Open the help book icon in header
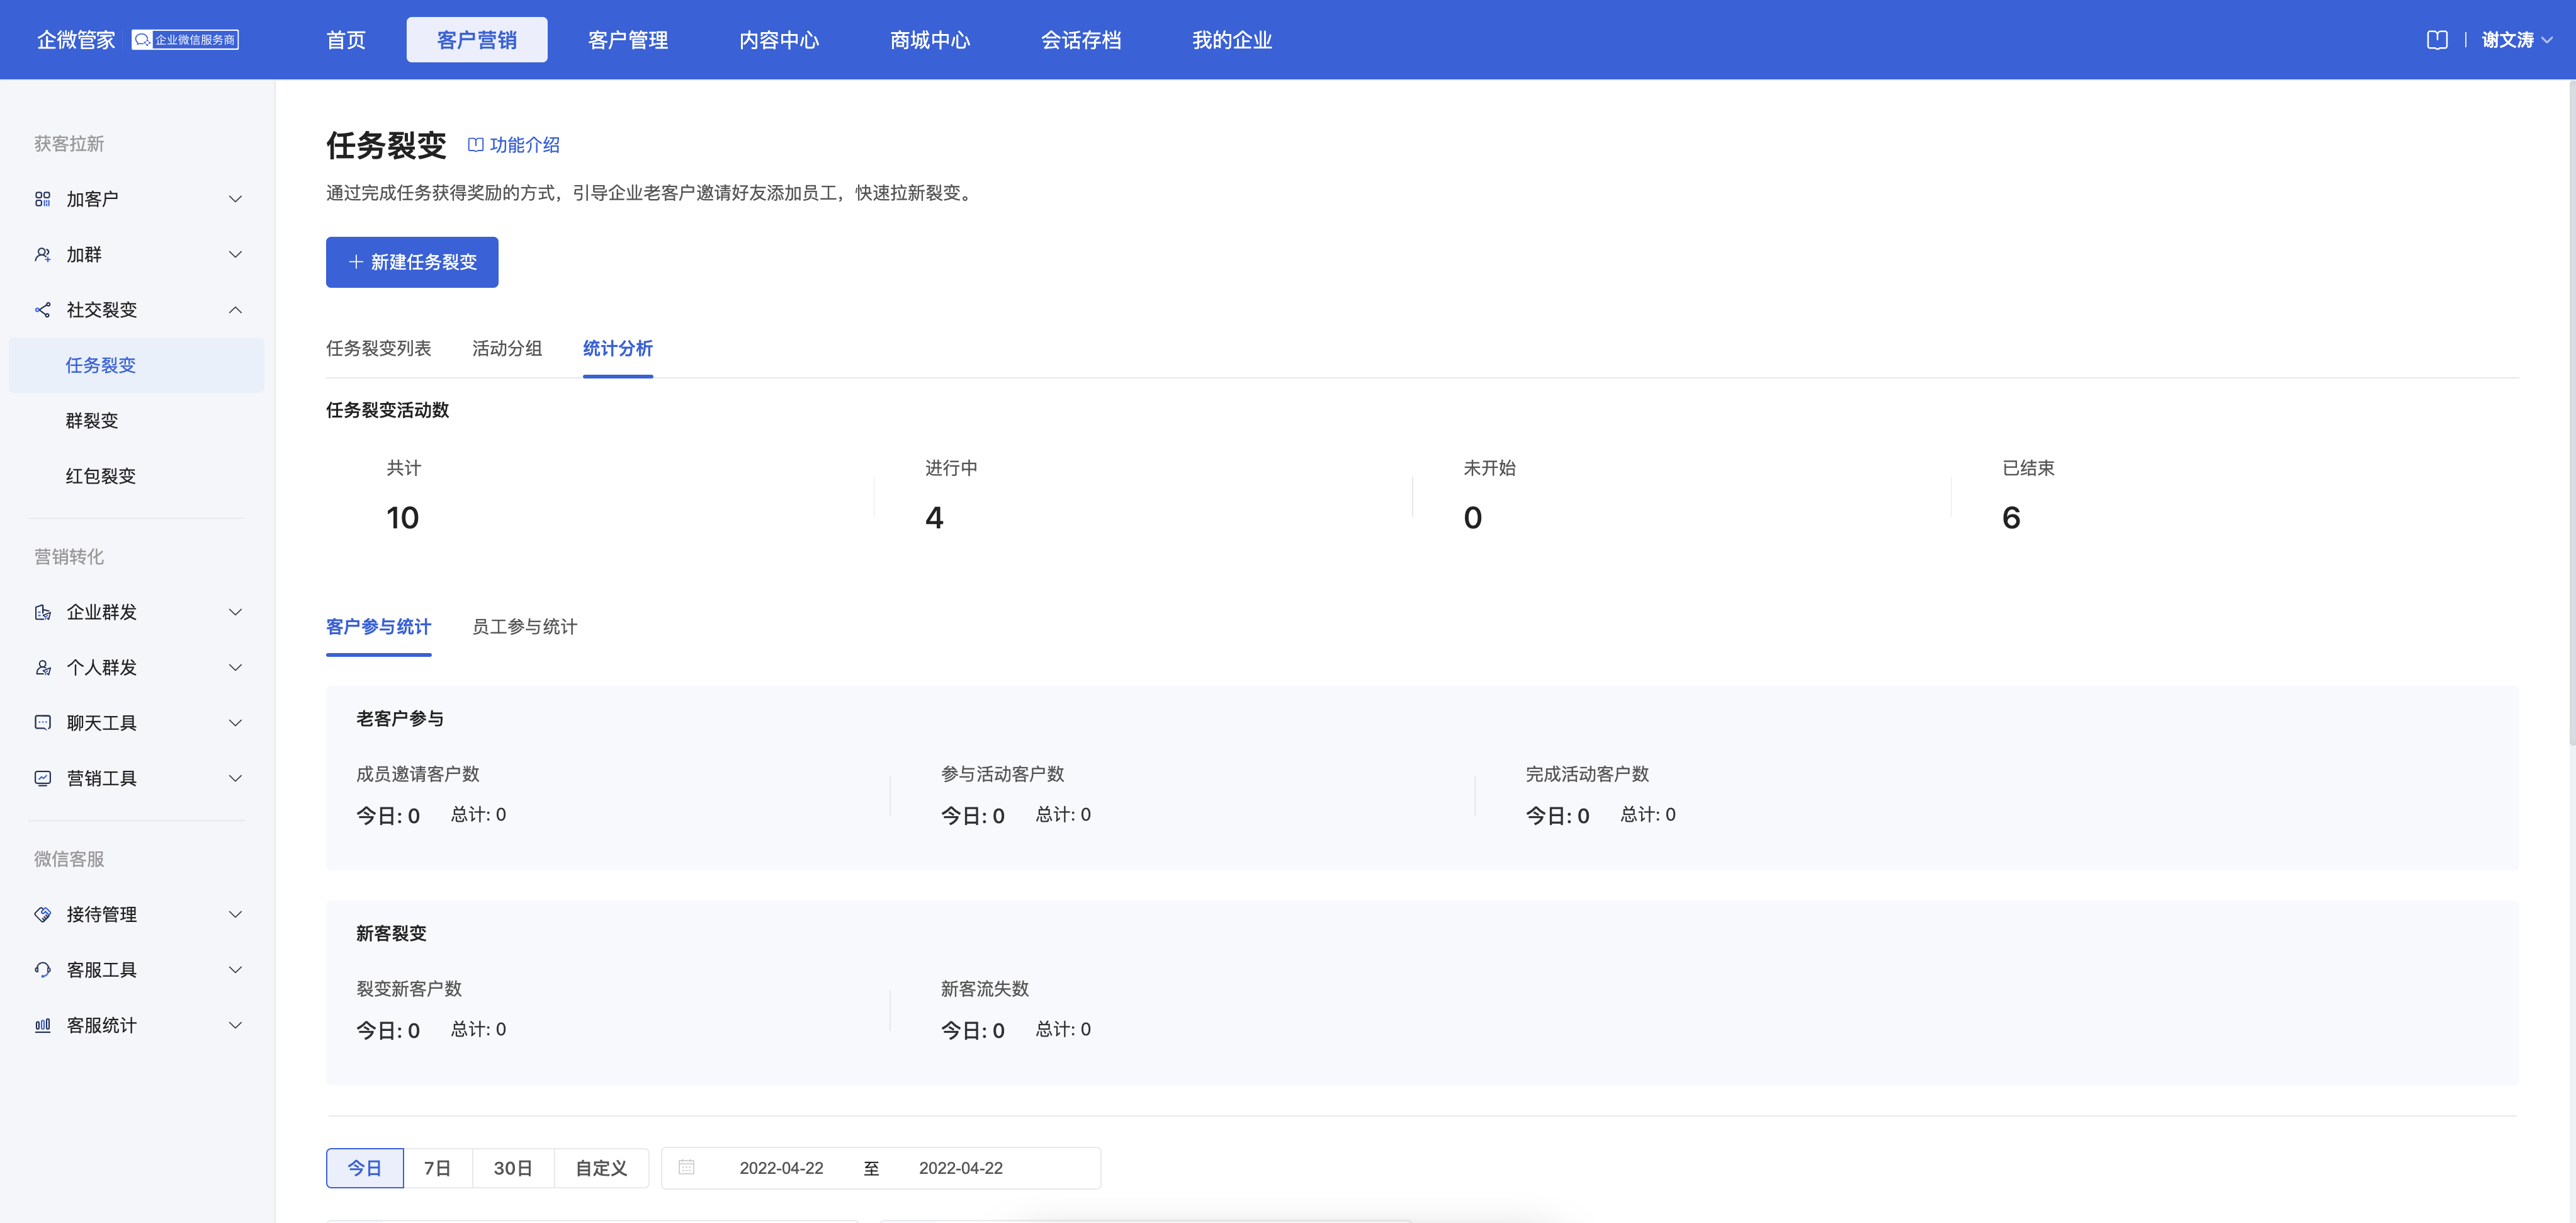This screenshot has width=2576, height=1223. click(2437, 40)
